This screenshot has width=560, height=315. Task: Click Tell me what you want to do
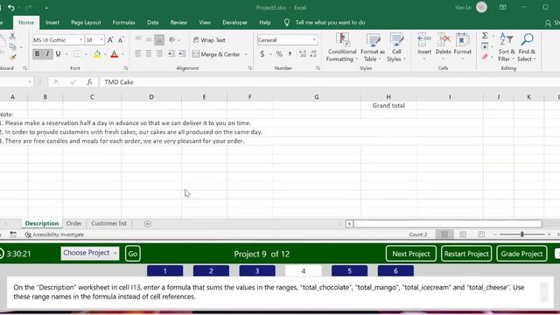[330, 23]
